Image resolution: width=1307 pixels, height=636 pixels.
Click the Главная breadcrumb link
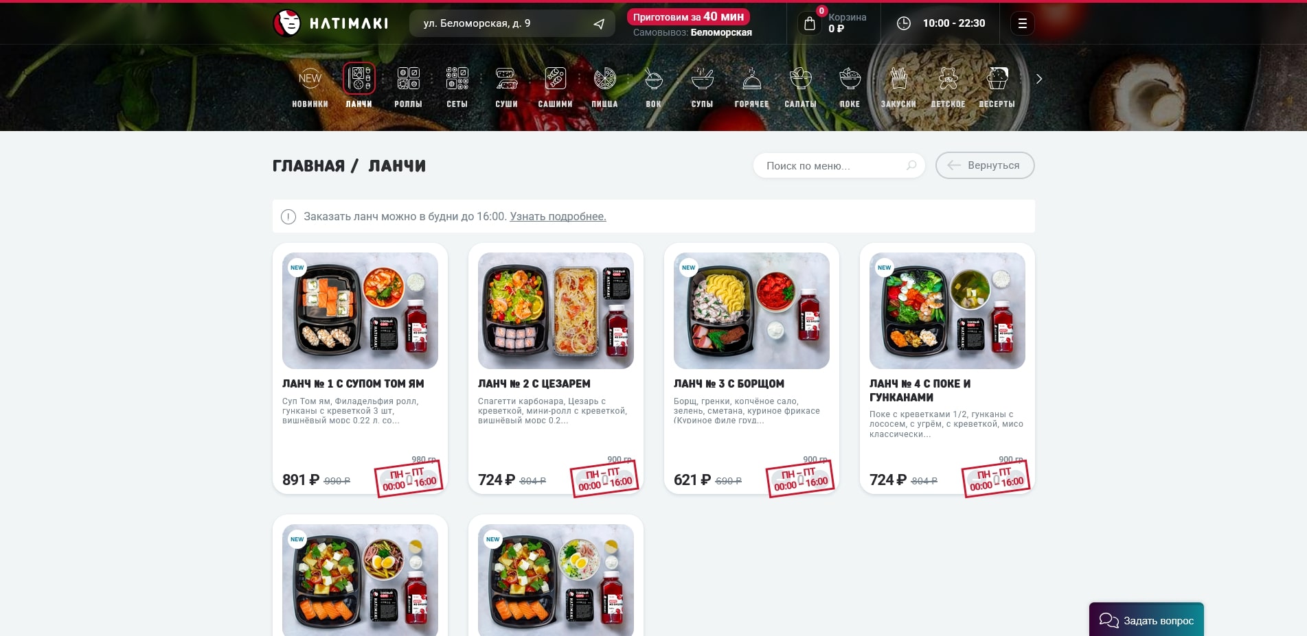tap(308, 166)
